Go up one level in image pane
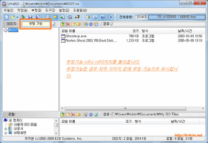Image resolution: width=208 pixels, height=143 pixels. tap(63, 24)
